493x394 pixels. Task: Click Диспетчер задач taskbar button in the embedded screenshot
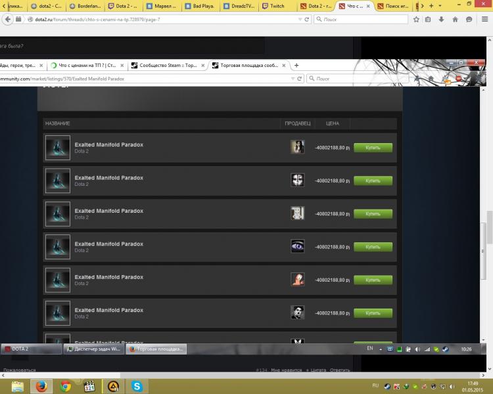coord(94,349)
